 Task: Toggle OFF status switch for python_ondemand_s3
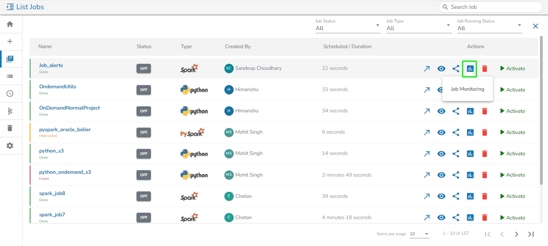[x=144, y=175]
